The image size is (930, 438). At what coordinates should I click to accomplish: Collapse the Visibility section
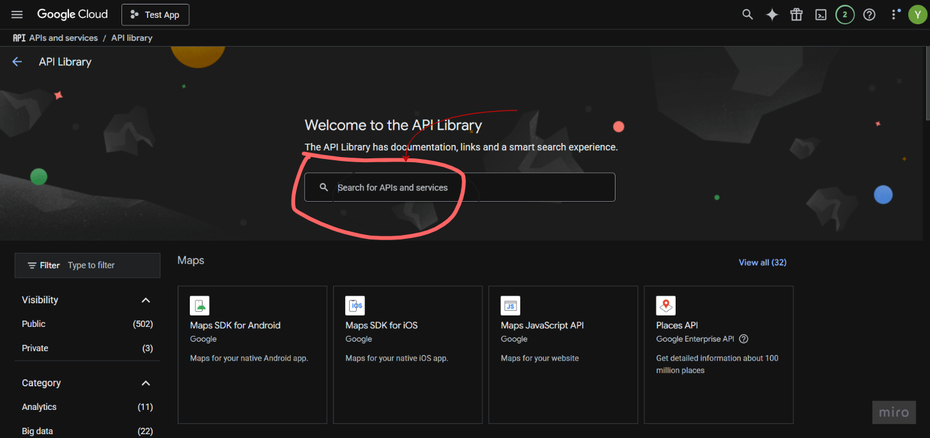pyautogui.click(x=146, y=300)
